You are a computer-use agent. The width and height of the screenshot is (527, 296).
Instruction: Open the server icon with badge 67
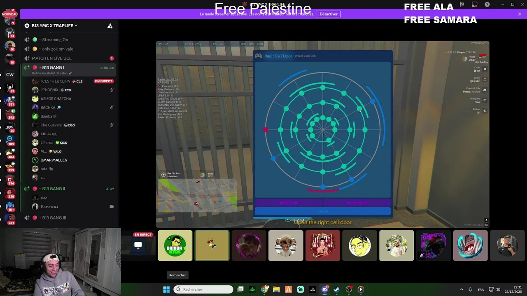(x=10, y=87)
